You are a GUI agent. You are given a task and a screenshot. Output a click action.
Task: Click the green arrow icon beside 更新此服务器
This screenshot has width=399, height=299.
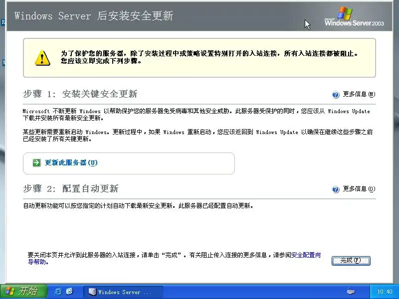[x=36, y=163]
